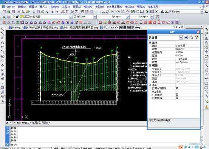
Task: Collapse the 其它 section in properties panel
Action: [150, 85]
